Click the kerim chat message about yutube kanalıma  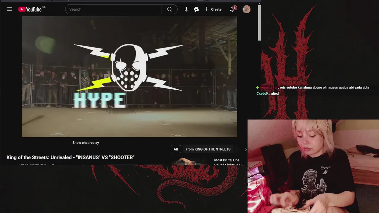click(324, 88)
